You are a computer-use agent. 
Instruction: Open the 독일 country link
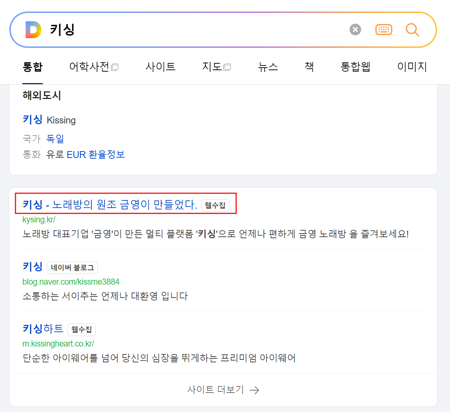point(55,139)
